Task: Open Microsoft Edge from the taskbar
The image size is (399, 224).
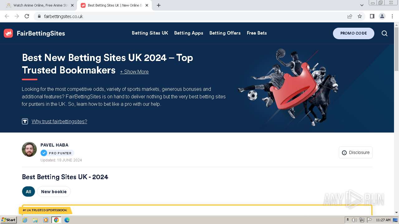Action: tap(67, 220)
